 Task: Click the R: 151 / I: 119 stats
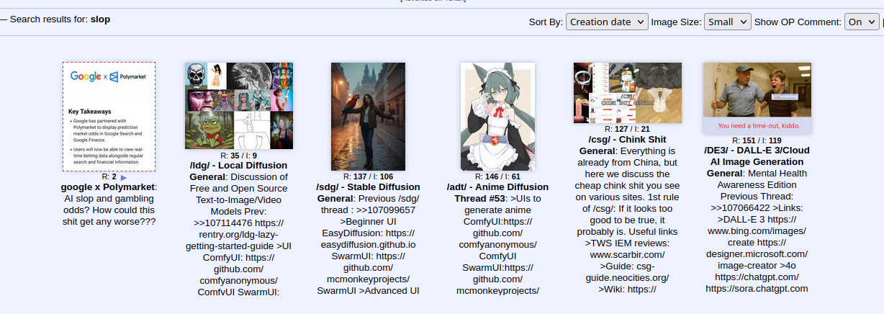[757, 140]
